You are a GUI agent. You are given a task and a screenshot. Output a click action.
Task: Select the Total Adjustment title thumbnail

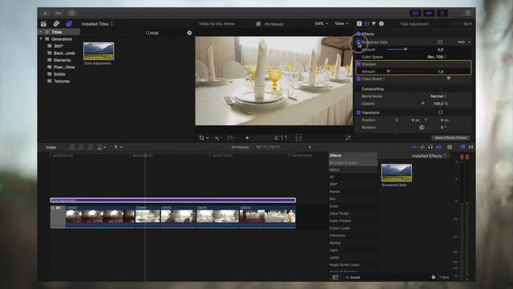[99, 51]
